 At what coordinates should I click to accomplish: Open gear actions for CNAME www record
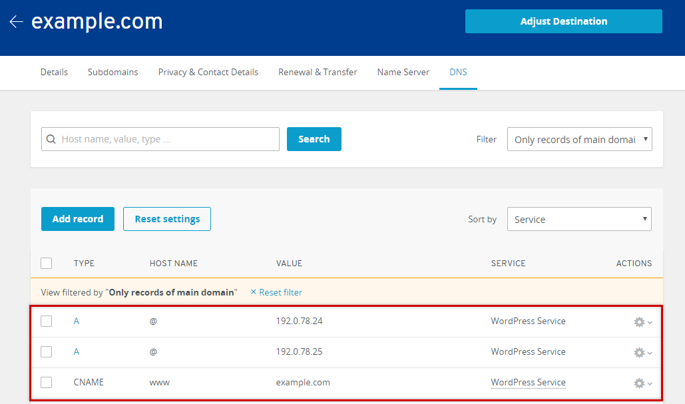click(642, 383)
